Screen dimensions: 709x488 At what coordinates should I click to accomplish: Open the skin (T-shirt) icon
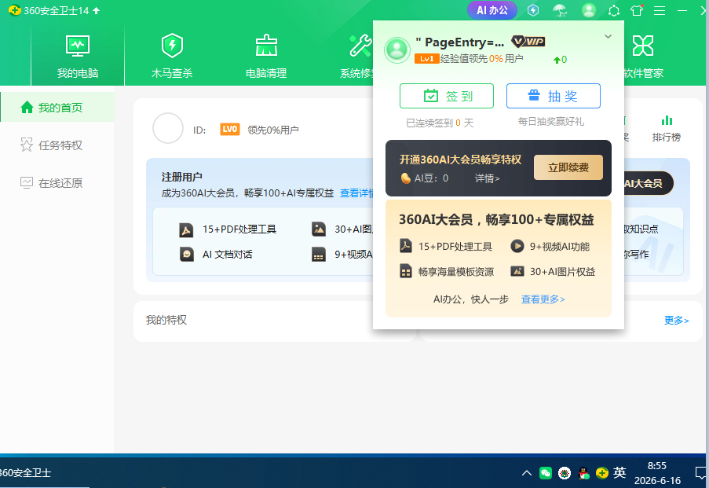(637, 10)
